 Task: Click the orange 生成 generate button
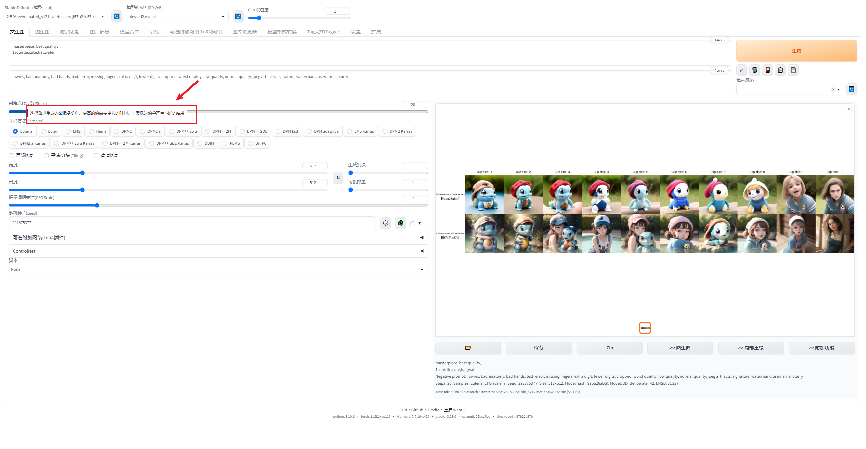(x=796, y=51)
